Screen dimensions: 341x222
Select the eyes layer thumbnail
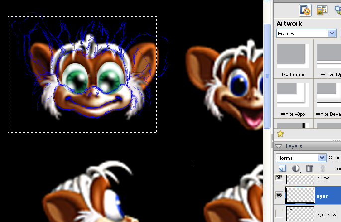click(300, 195)
